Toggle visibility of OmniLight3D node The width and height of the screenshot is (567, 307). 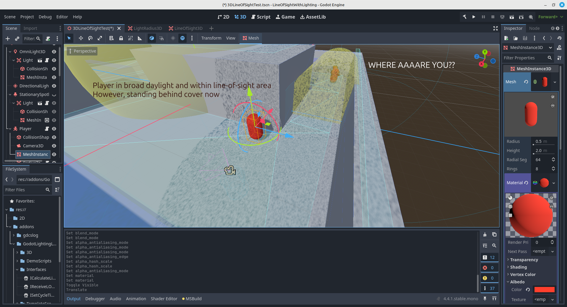coord(54,52)
